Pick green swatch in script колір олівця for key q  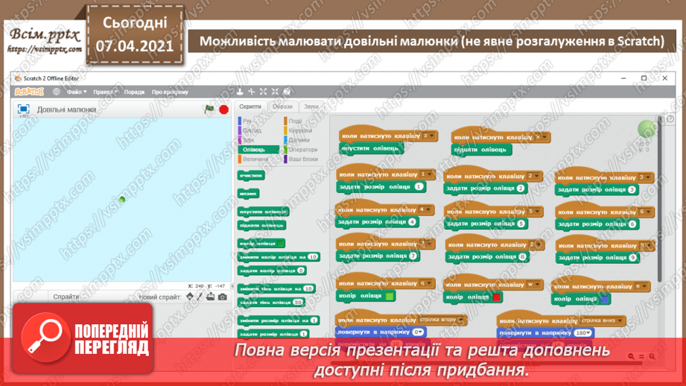(x=390, y=297)
